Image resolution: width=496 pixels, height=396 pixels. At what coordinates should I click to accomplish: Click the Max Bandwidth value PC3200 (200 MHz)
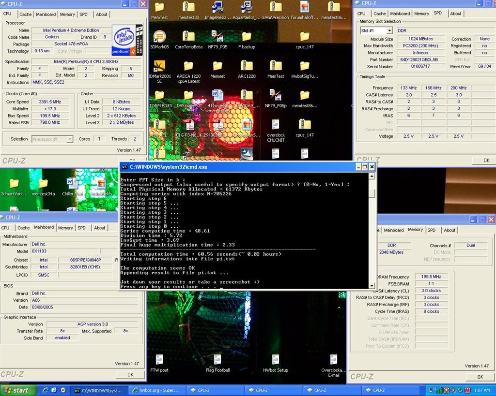[420, 46]
